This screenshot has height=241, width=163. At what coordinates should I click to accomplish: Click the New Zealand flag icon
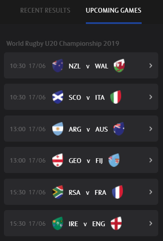click(x=58, y=66)
